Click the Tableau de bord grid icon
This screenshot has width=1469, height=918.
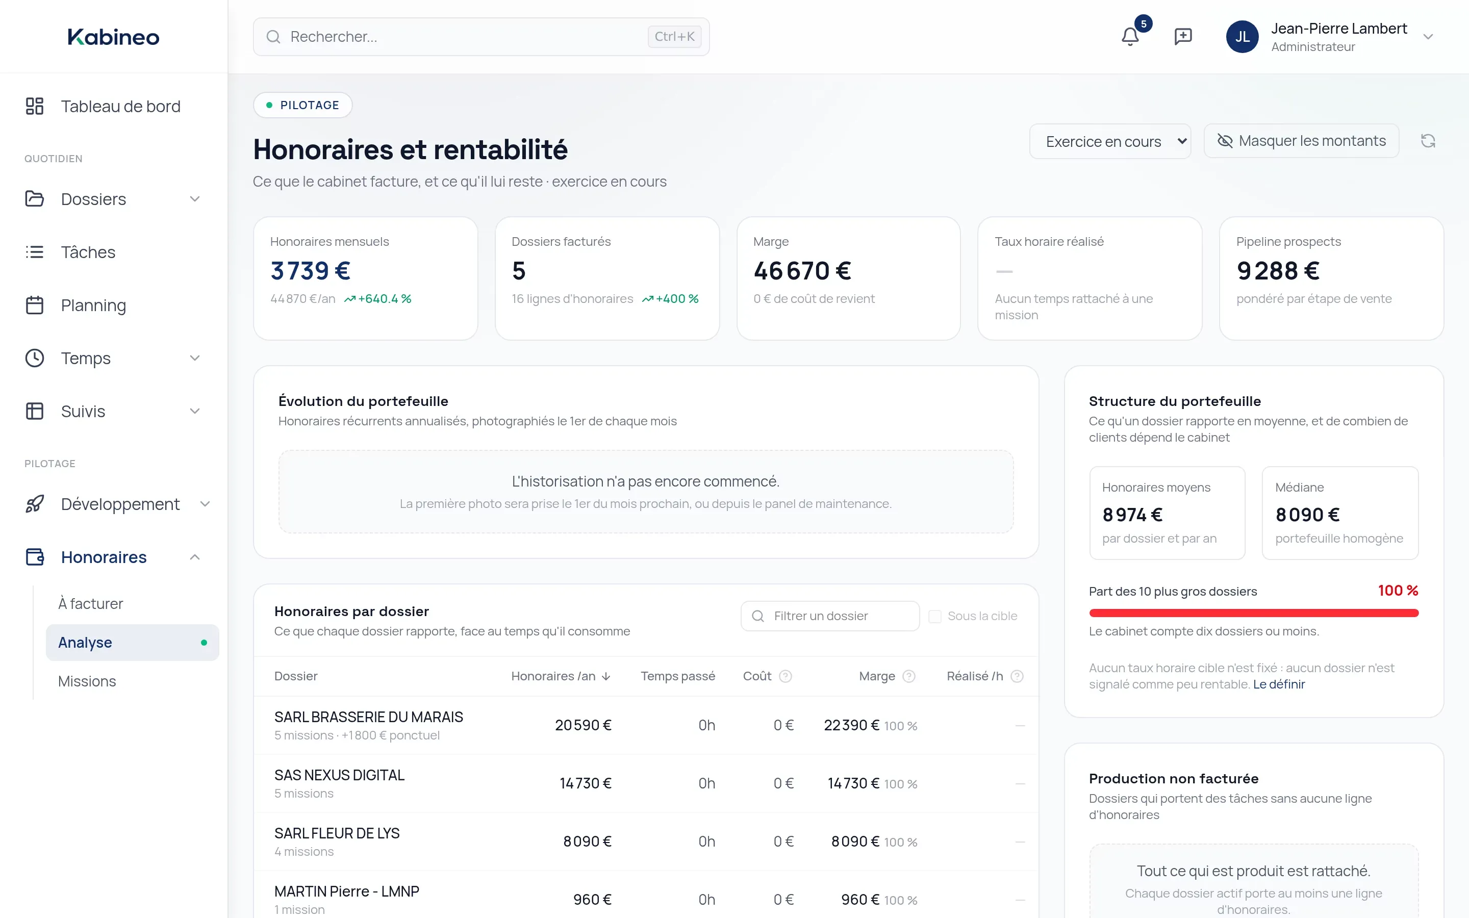[x=35, y=106]
